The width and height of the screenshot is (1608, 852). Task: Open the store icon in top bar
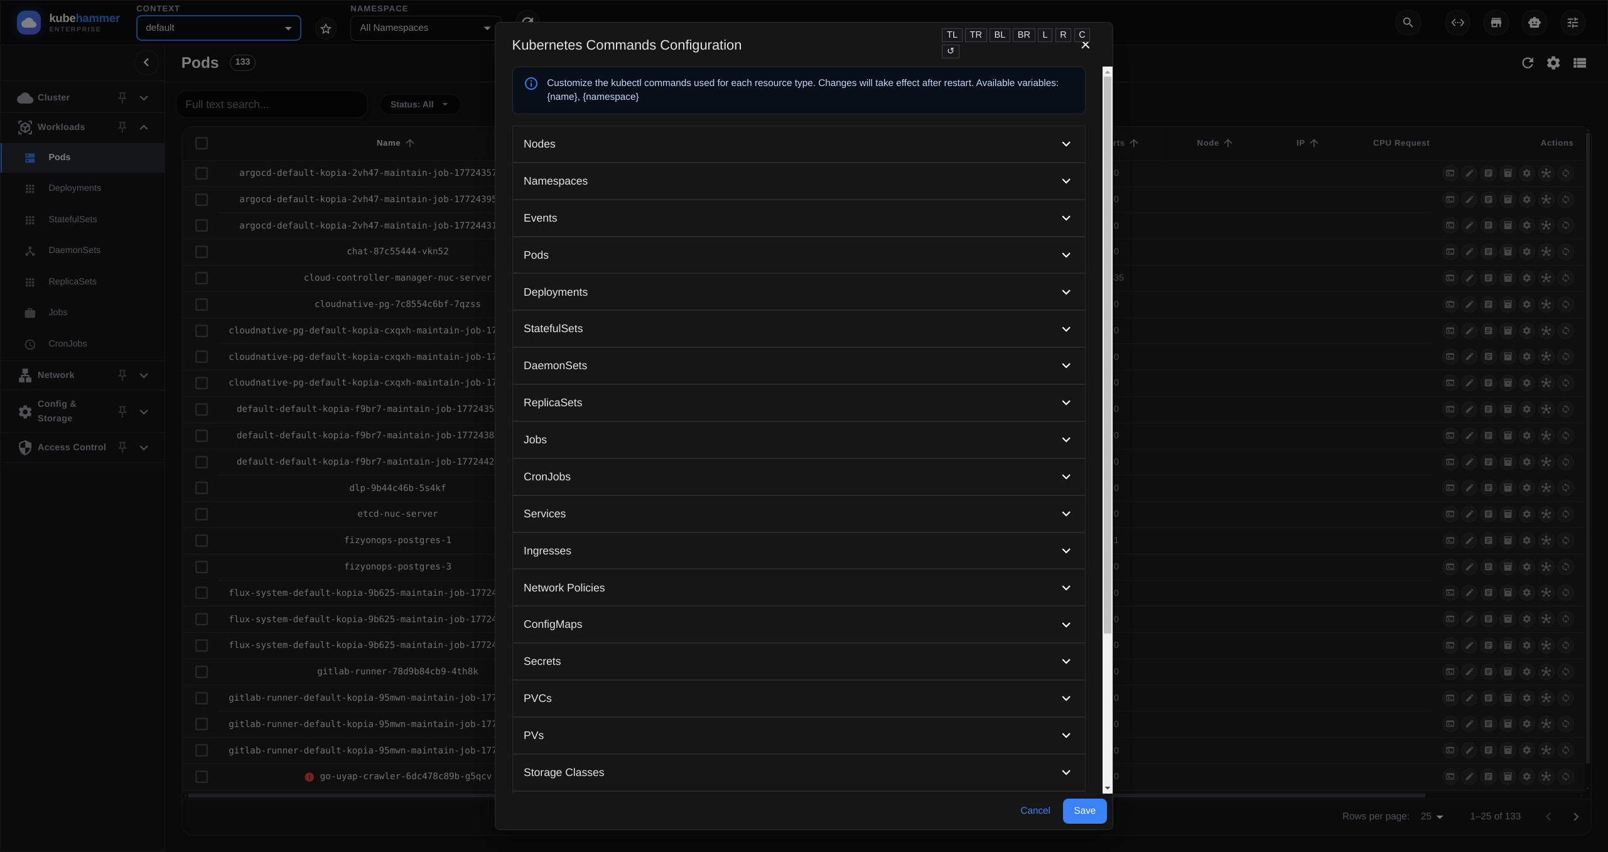1496,23
